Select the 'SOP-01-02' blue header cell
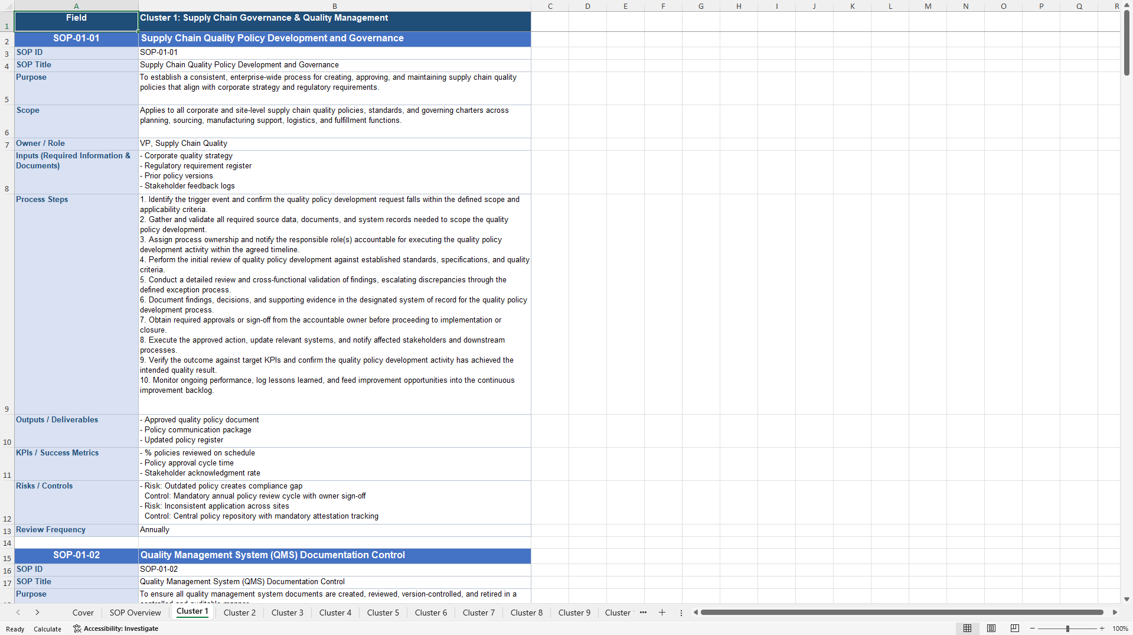Viewport: 1133px width, 635px height. (76, 556)
